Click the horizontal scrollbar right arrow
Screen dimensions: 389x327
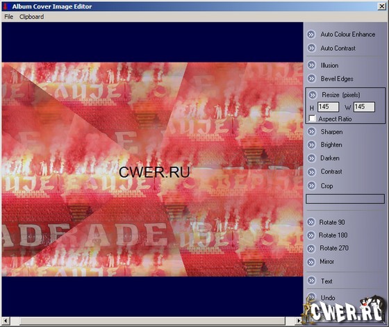[299, 321]
